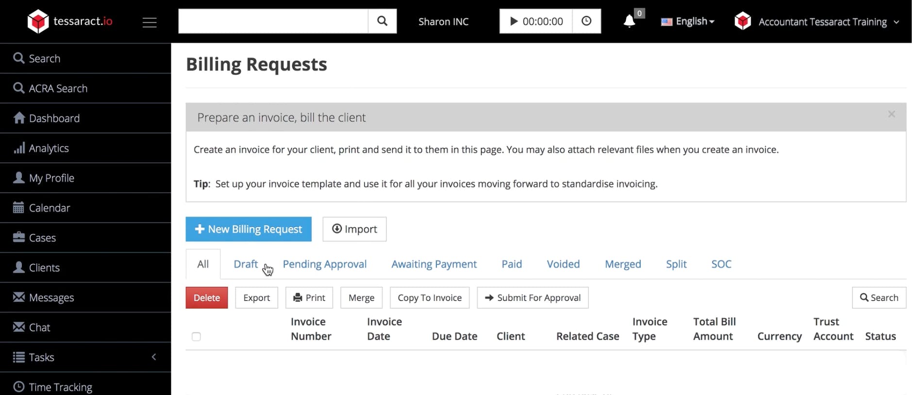Click New Billing Request button
This screenshot has height=395, width=920.
pyautogui.click(x=249, y=229)
